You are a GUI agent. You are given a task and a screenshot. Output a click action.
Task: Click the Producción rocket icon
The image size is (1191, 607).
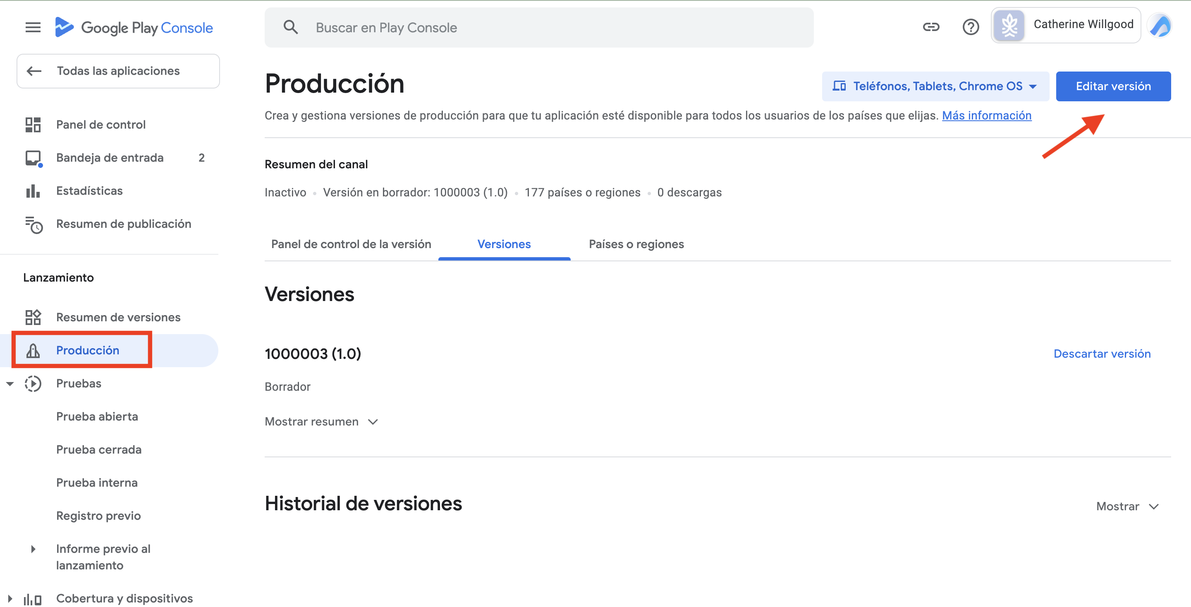(x=33, y=350)
